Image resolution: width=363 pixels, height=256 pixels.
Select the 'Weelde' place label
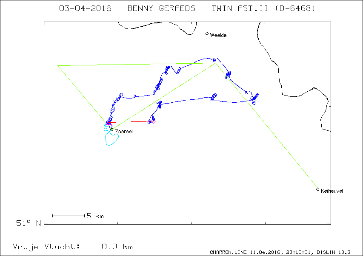coord(218,35)
